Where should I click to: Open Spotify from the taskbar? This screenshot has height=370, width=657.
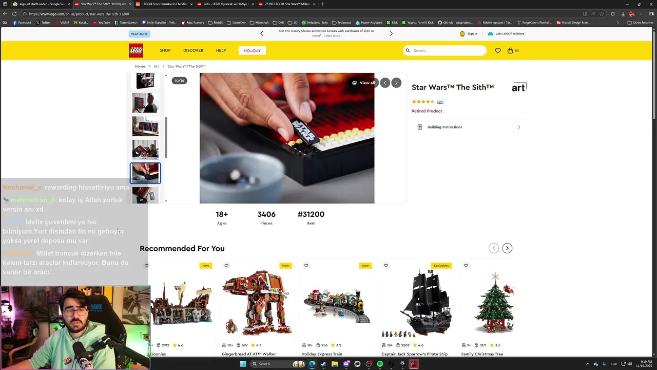(380, 364)
